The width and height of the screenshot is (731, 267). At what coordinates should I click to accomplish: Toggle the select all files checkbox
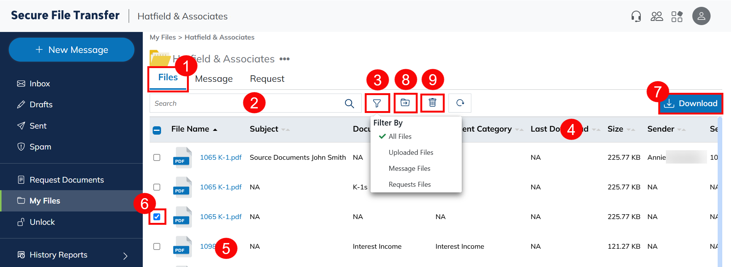[x=157, y=130]
